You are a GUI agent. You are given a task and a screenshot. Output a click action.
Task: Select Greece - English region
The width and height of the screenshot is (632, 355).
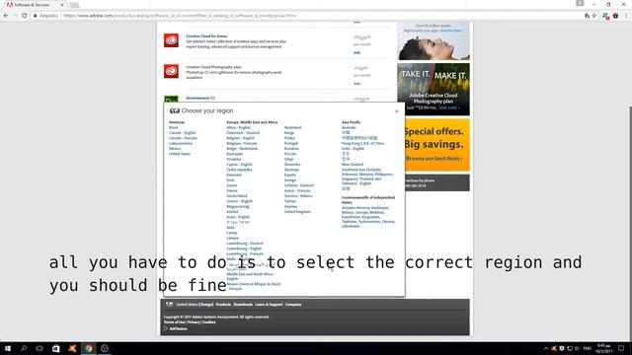pyautogui.click(x=239, y=201)
